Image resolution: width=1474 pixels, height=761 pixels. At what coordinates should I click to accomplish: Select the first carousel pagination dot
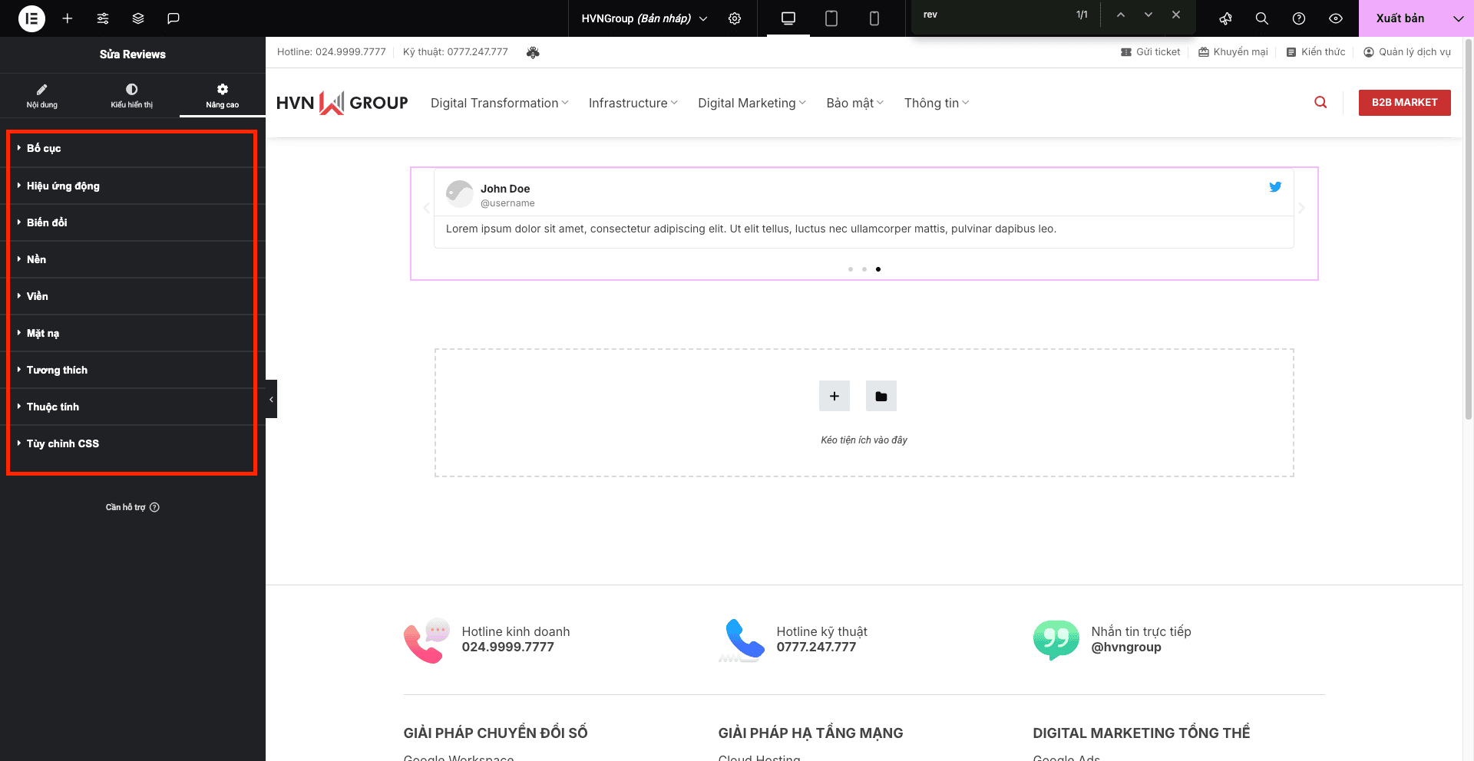coord(851,269)
